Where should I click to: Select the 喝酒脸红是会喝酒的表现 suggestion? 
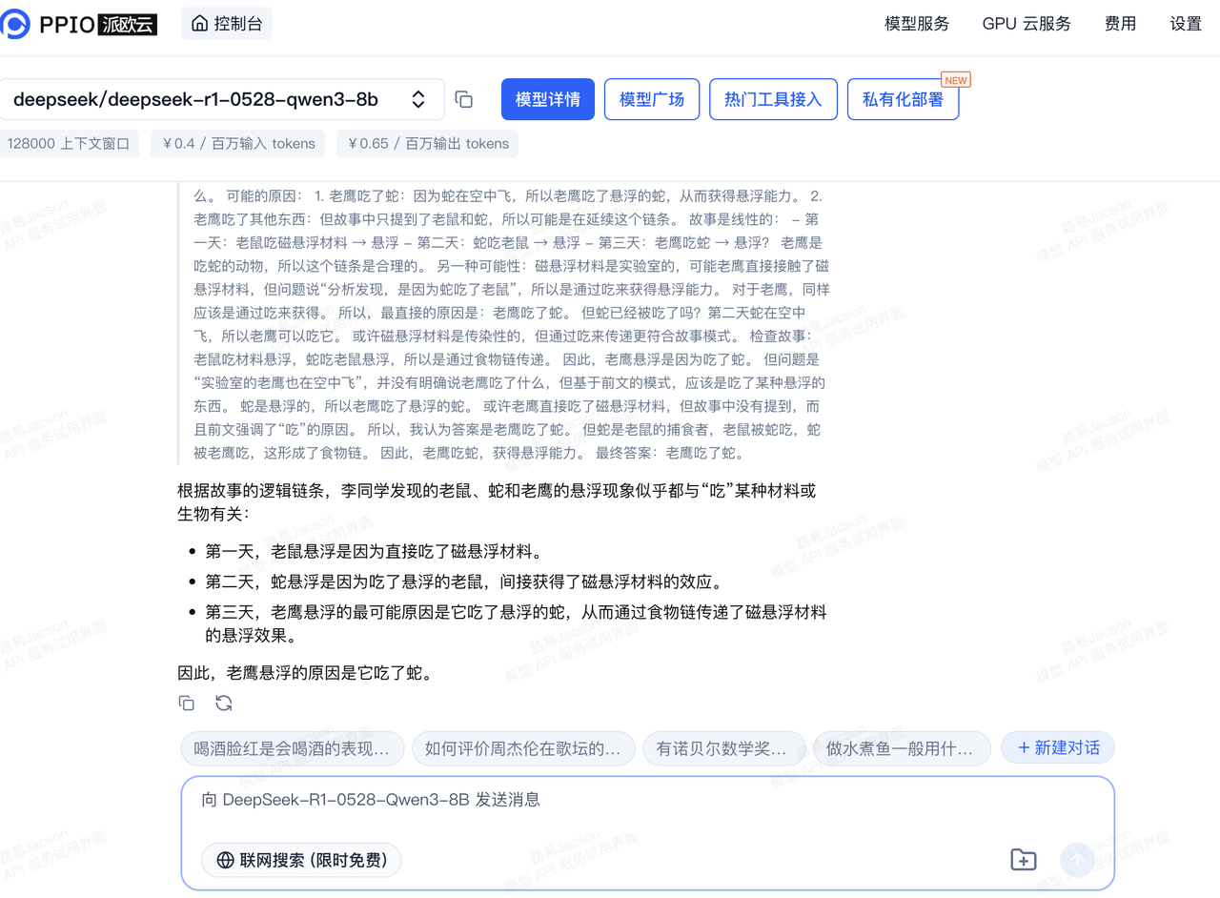pos(292,748)
